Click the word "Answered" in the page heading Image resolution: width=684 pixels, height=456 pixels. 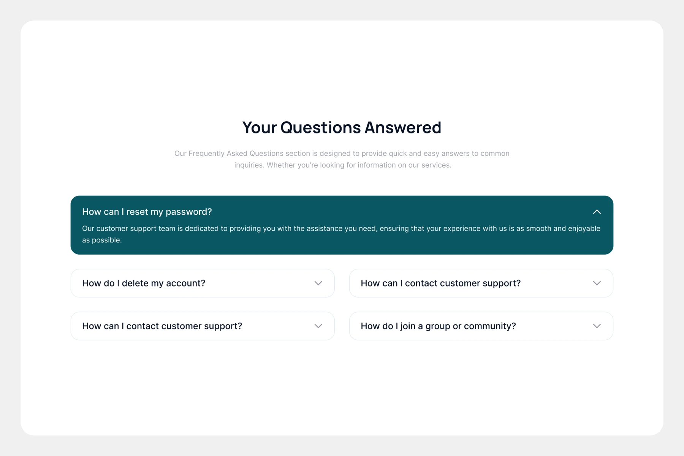(403, 128)
